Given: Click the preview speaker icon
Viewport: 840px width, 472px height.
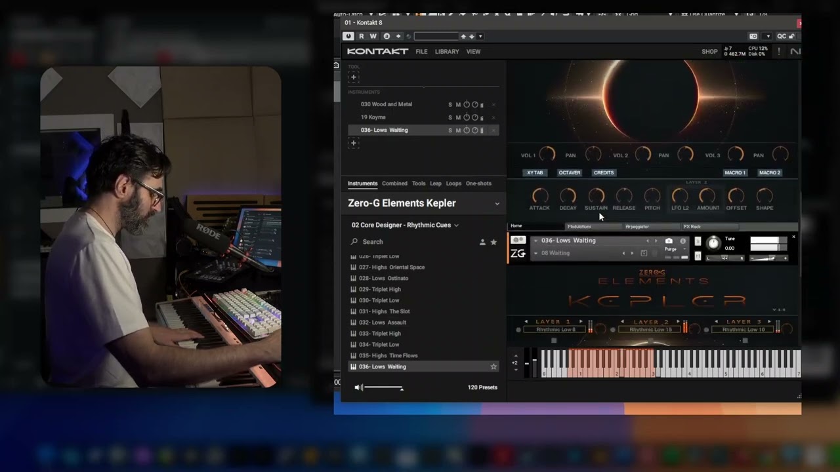Looking at the screenshot, I should [358, 387].
